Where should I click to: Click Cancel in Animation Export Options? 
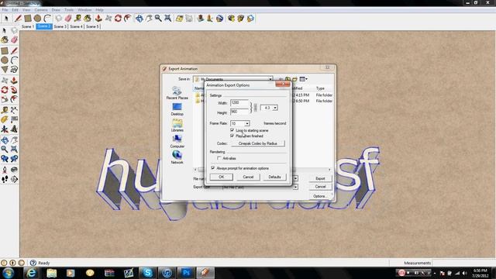tap(248, 177)
